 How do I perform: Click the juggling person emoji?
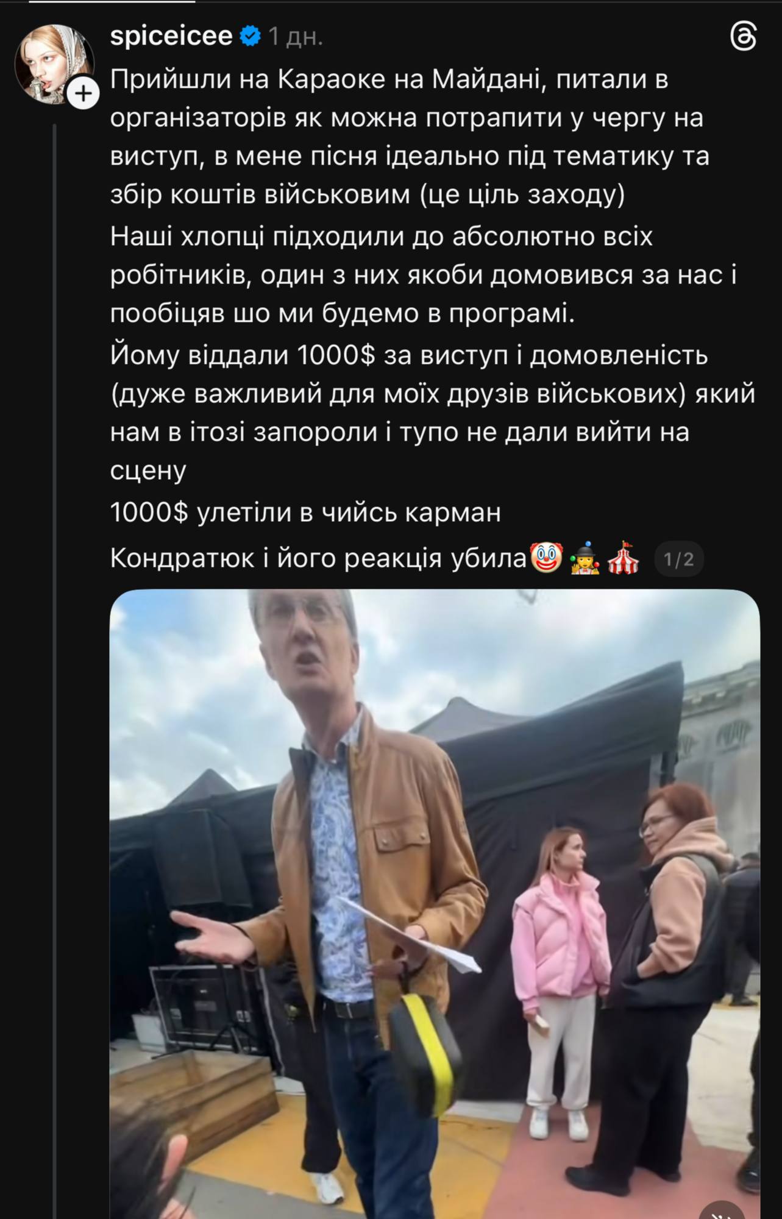585,558
